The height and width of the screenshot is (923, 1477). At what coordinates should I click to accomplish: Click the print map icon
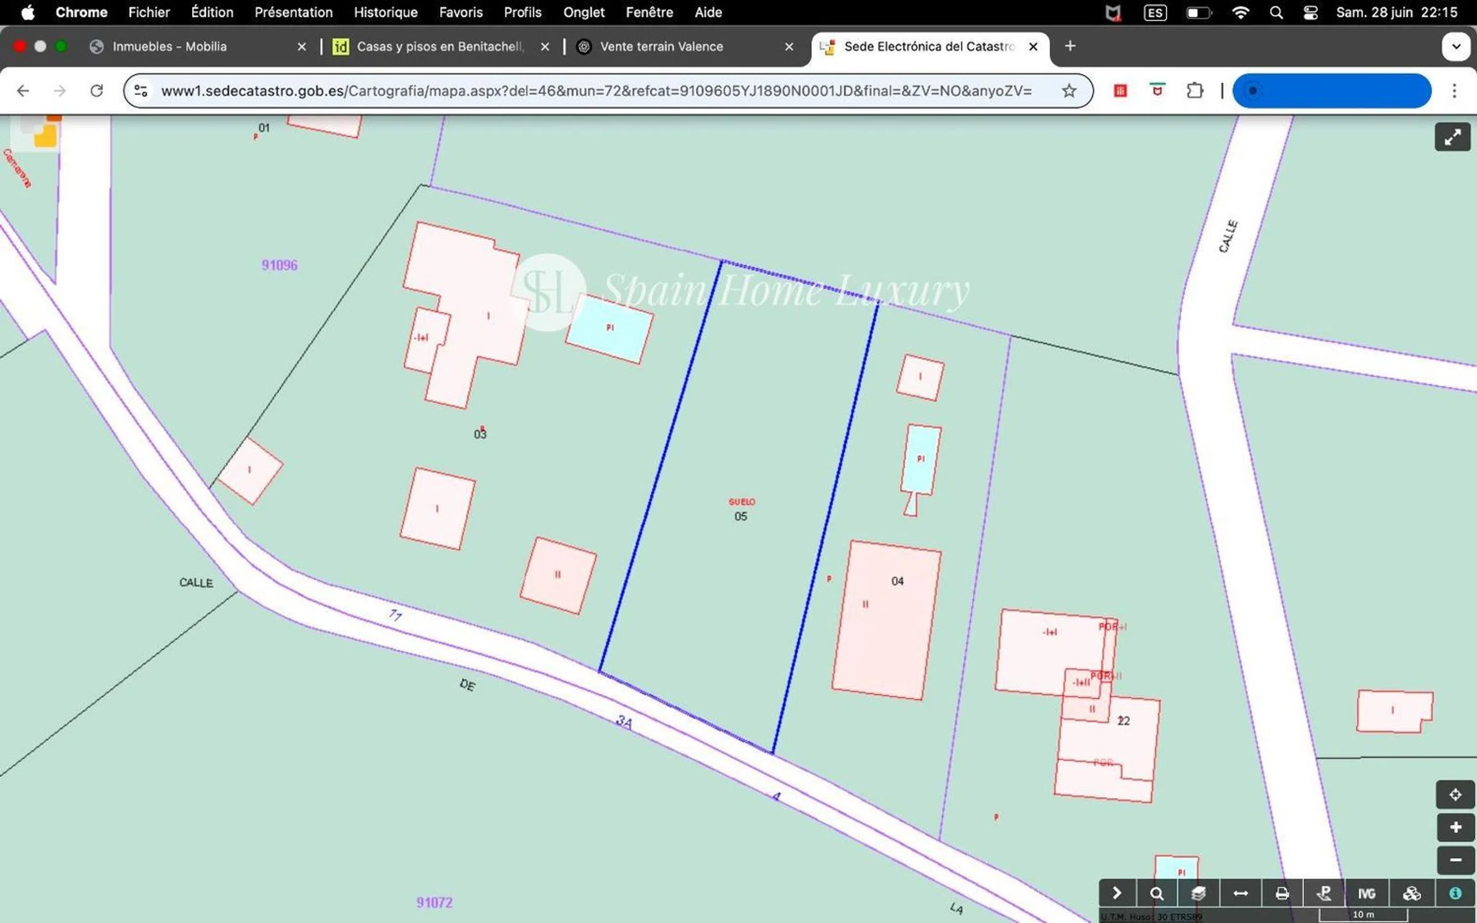[1282, 893]
